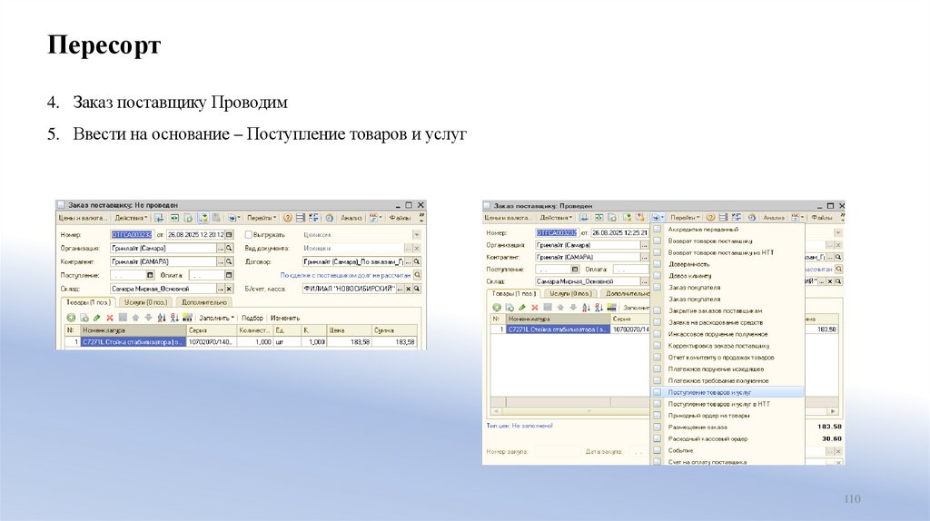Click calendar icon of Поступление field, 'Не проведен' window
The image size is (930, 521).
pyautogui.click(x=150, y=276)
